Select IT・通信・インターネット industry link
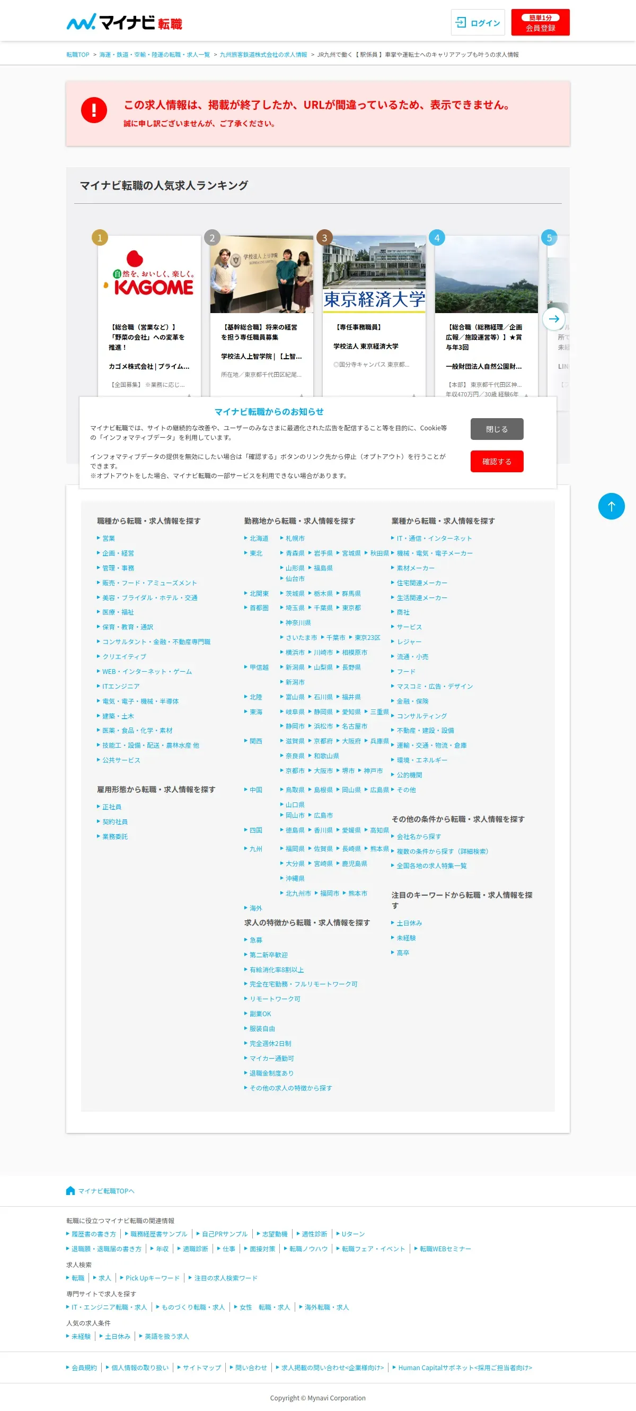636x1411 pixels. [434, 539]
